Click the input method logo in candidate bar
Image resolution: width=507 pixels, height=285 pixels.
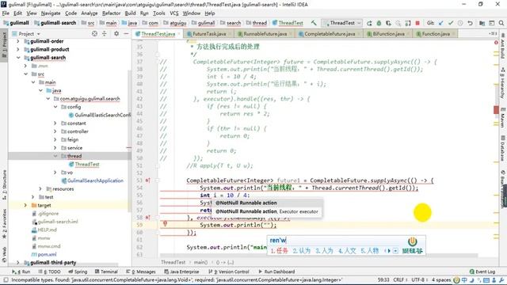pyautogui.click(x=412, y=241)
